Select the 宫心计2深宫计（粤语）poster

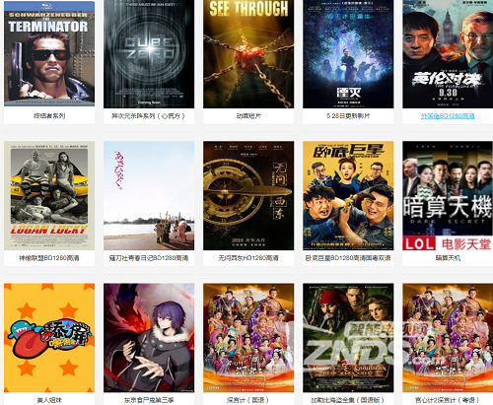[x=448, y=338]
